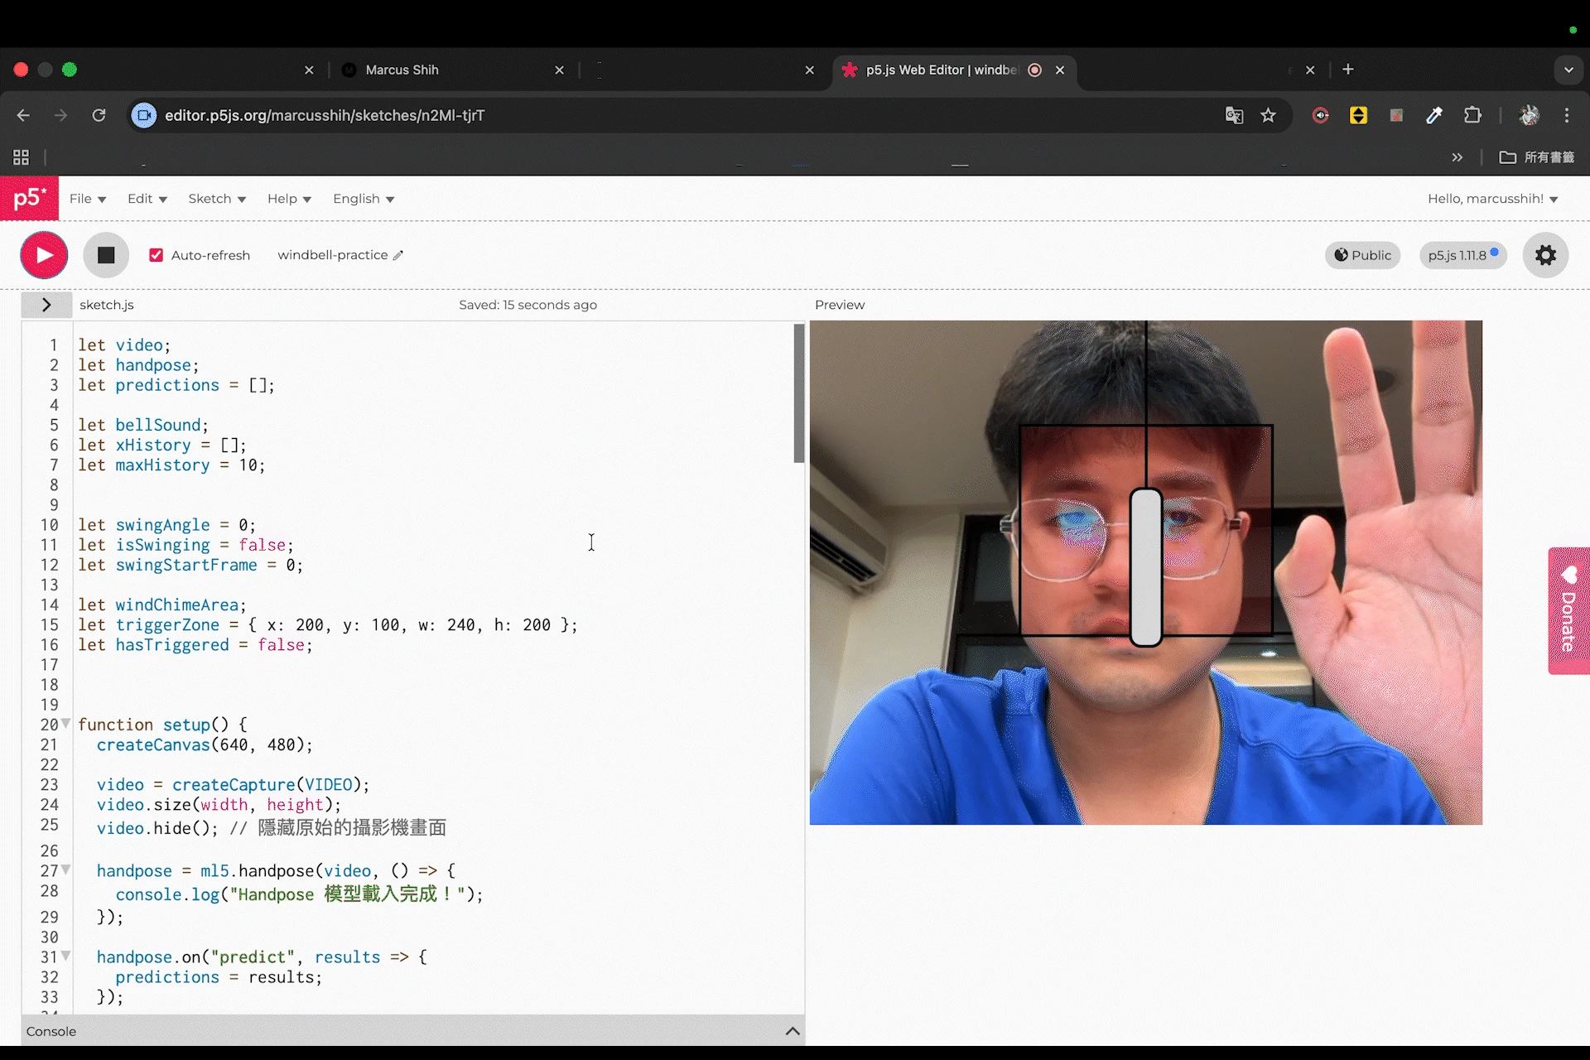Click the Donate side button
This screenshot has height=1060, width=1590.
(1568, 610)
